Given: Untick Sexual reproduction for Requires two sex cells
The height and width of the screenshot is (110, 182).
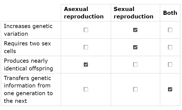Looking at the screenshot, I should point(135,47).
